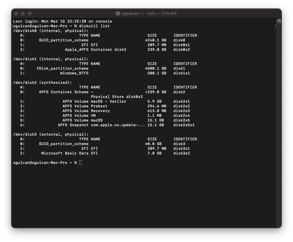Screen dimensions: 293x242
Task: Click the 'VM' volume name
Action: click(x=93, y=115)
